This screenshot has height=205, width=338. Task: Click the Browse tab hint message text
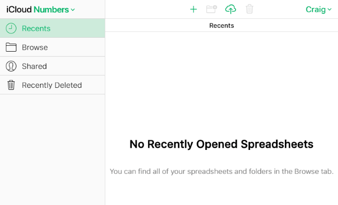pos(221,171)
